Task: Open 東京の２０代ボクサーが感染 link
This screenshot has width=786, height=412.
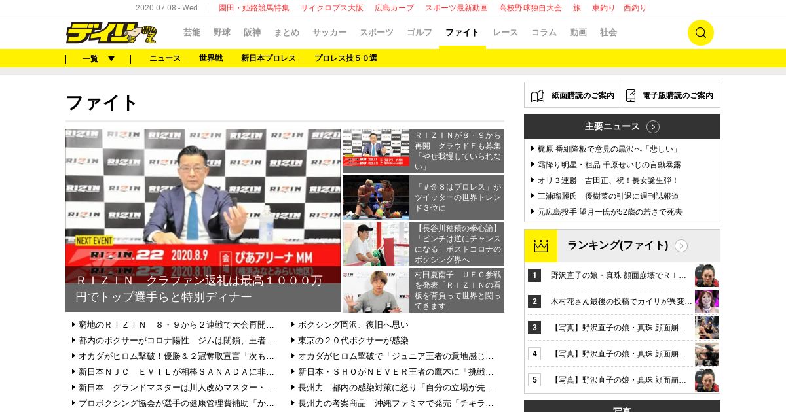Action: pyautogui.click(x=353, y=341)
